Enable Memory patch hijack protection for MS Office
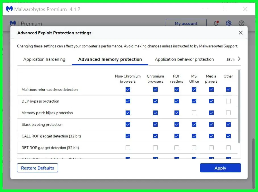The image size is (258, 192). (194, 113)
